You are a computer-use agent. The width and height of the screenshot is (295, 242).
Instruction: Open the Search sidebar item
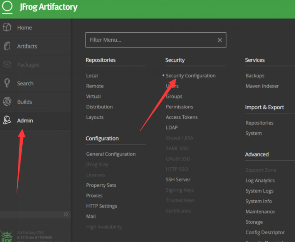(x=35, y=83)
